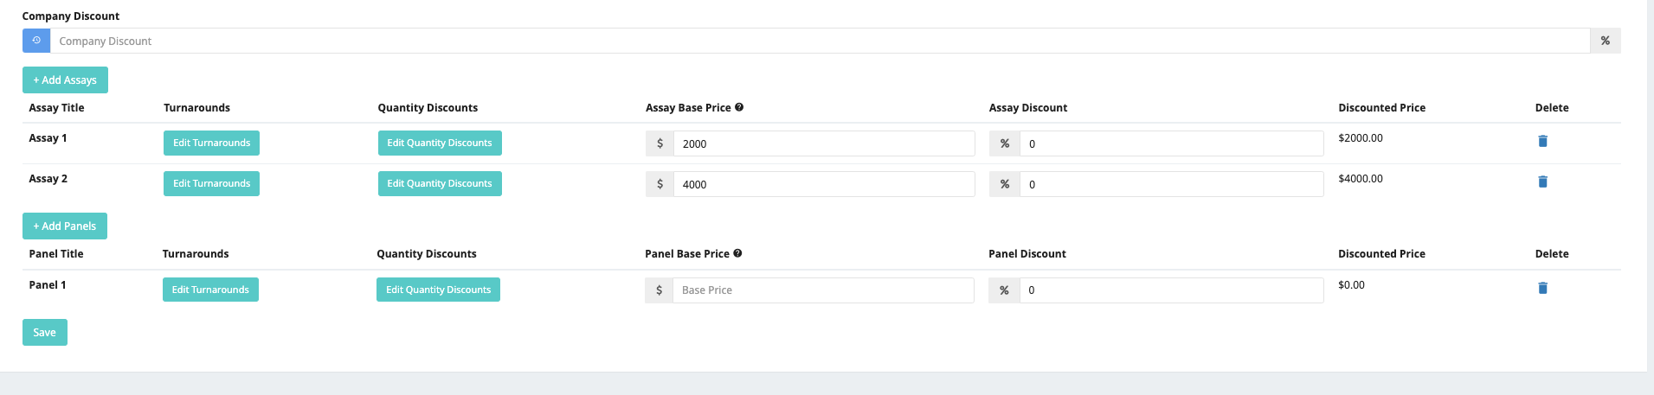The width and height of the screenshot is (1654, 395).
Task: Click Assay 2 discount percent field
Action: [1171, 184]
